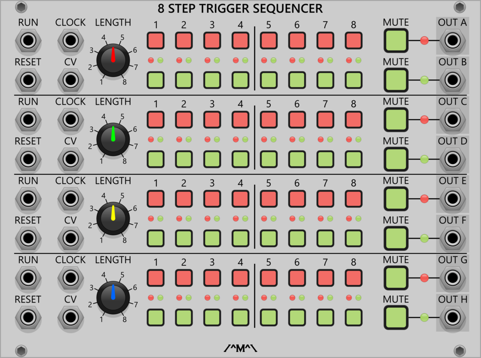This screenshot has height=358, width=481.
Task: Click the OUT C output jack
Action: 453,120
